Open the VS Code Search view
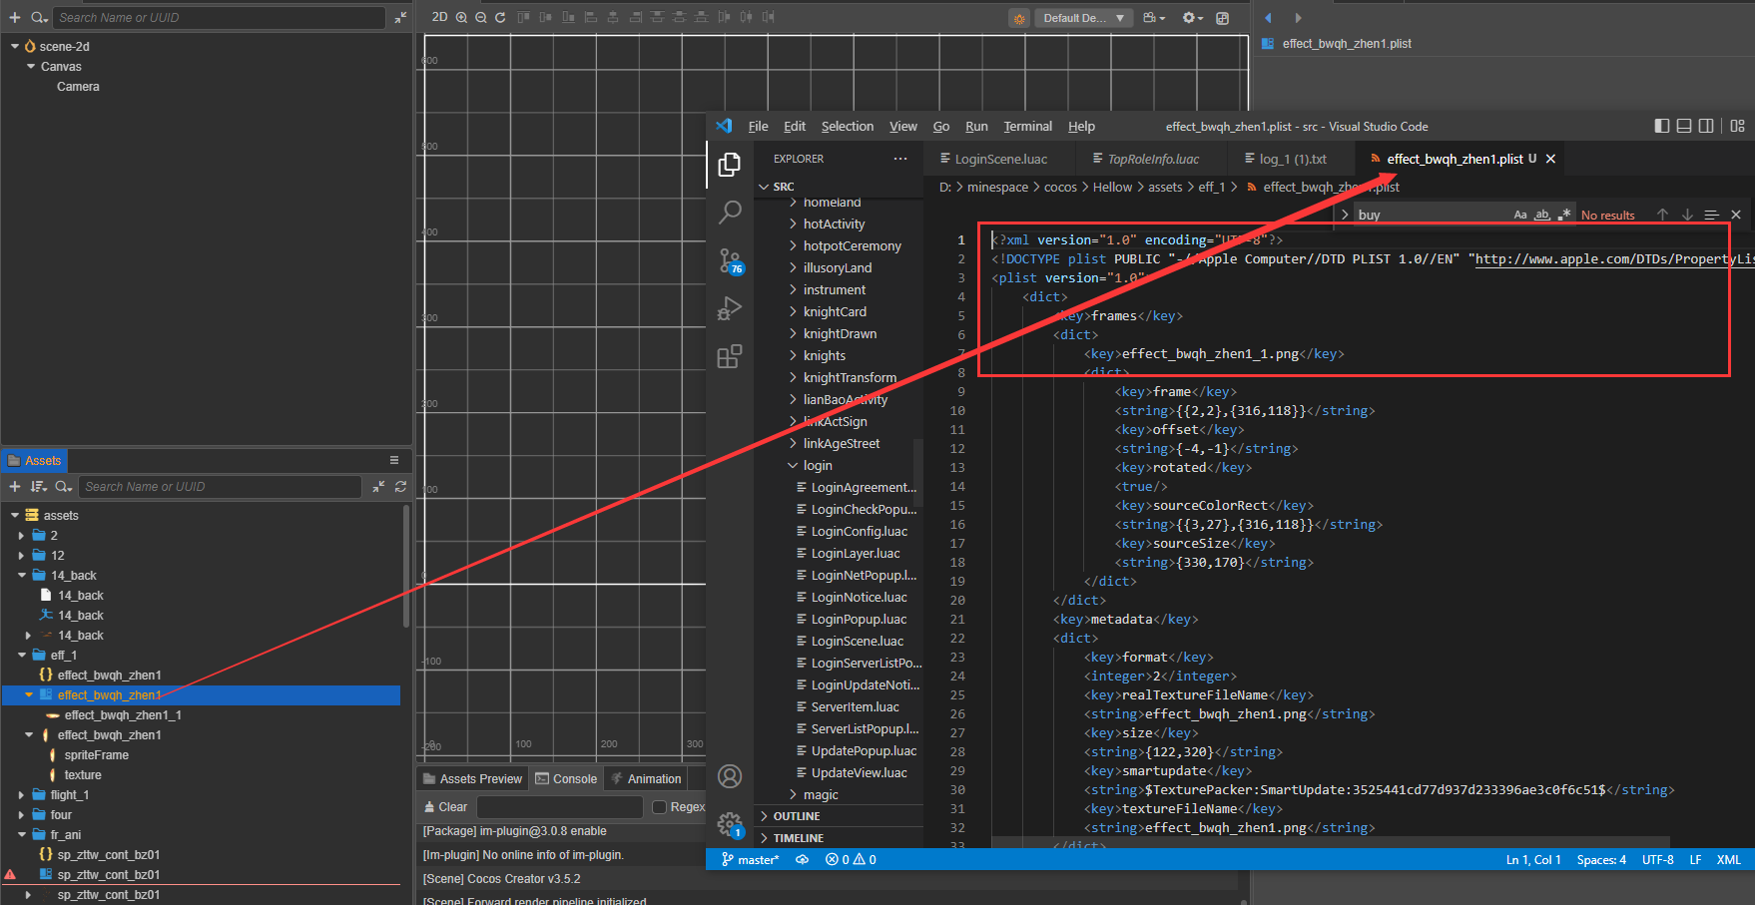1755x905 pixels. pyautogui.click(x=730, y=212)
